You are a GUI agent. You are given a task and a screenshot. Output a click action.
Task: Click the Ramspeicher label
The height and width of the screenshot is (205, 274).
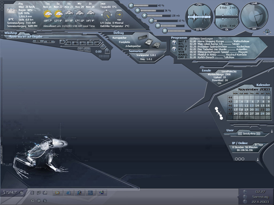[119, 38]
